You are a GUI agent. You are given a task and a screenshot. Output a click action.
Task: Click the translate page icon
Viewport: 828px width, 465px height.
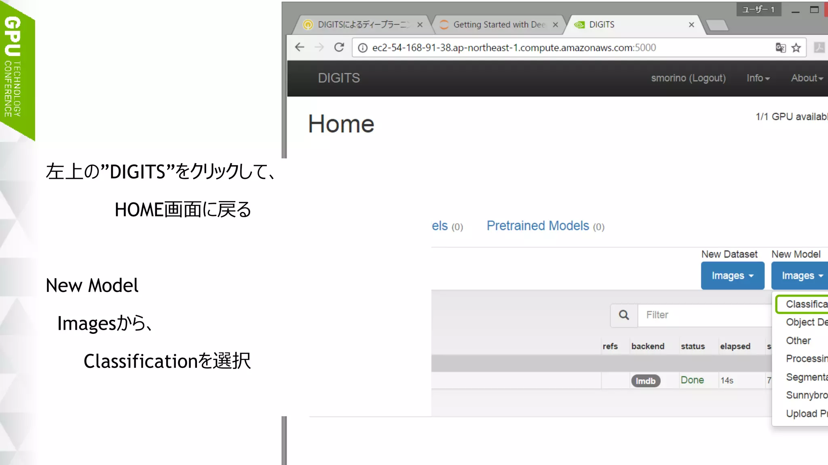(x=781, y=48)
